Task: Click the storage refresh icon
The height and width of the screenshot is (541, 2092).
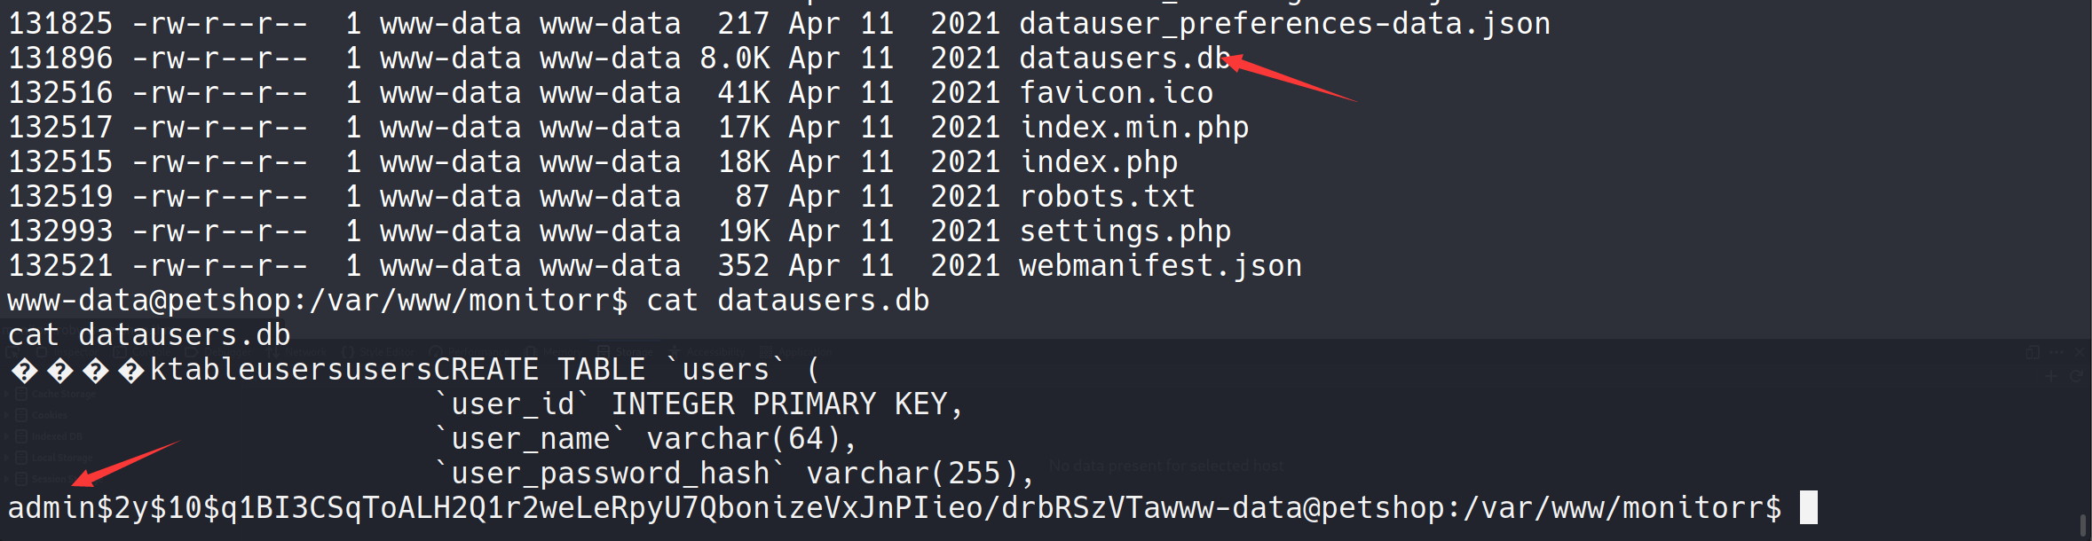Action: pyautogui.click(x=2075, y=376)
